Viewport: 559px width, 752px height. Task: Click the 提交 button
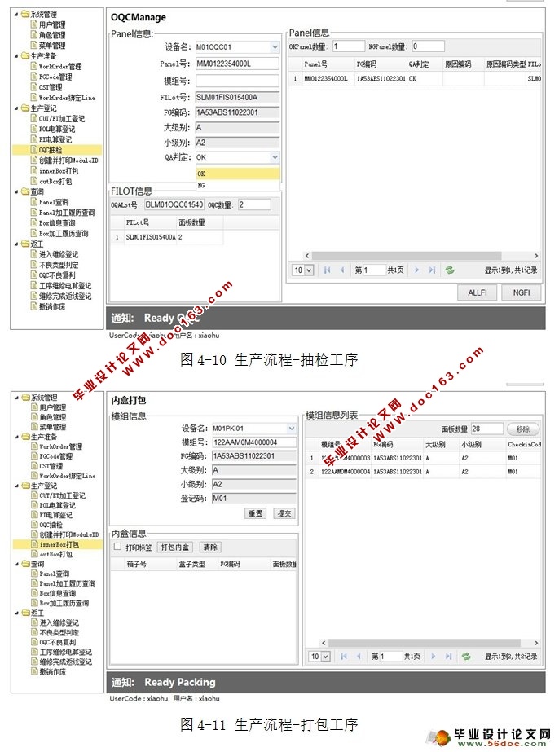tap(284, 513)
